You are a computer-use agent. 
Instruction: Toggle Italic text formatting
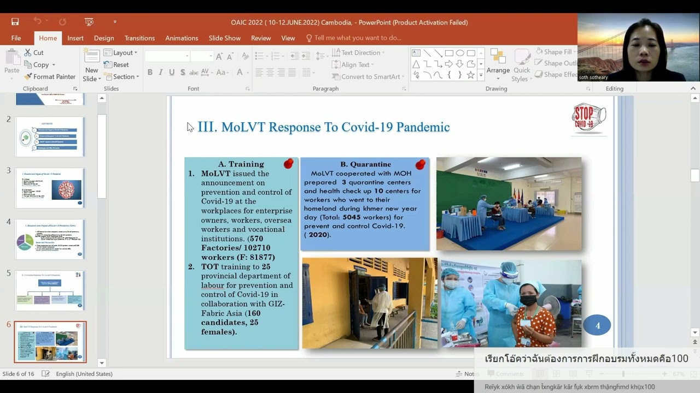point(161,73)
